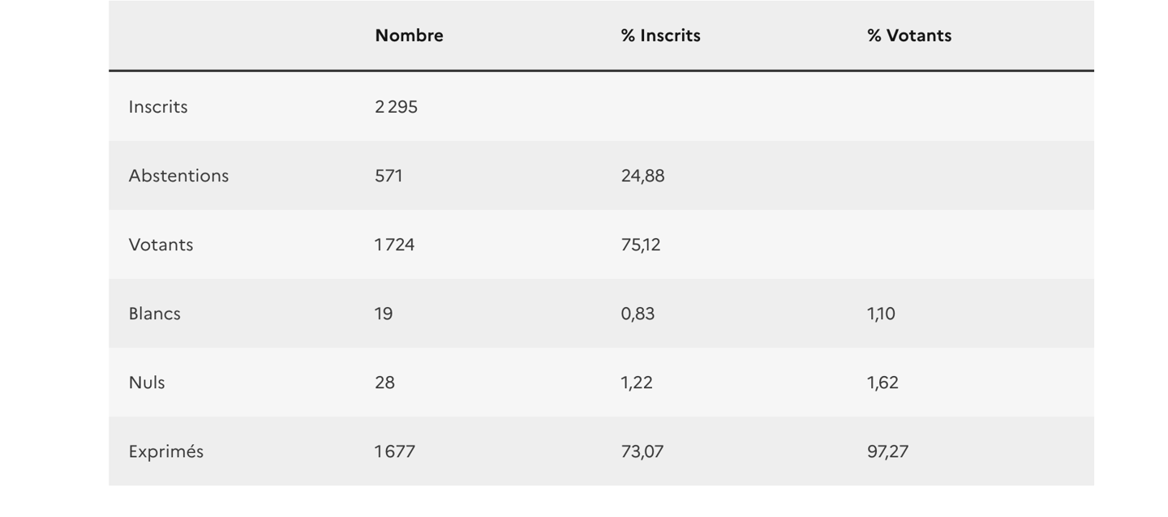
Task: Click the Abstentions count 571
Action: pos(389,176)
